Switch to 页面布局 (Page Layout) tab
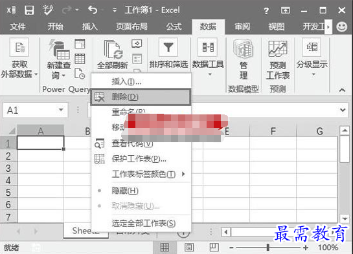 click(131, 26)
